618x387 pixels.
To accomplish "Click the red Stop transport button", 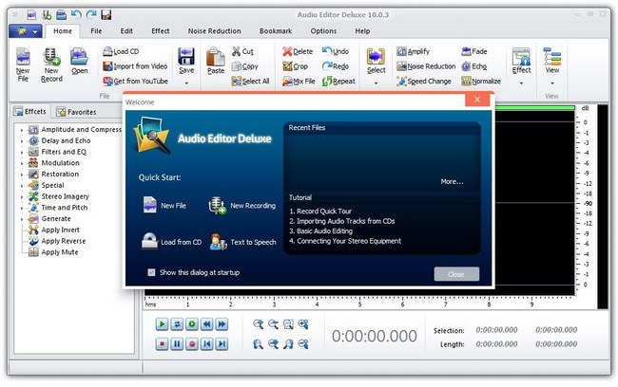I will click(x=162, y=344).
